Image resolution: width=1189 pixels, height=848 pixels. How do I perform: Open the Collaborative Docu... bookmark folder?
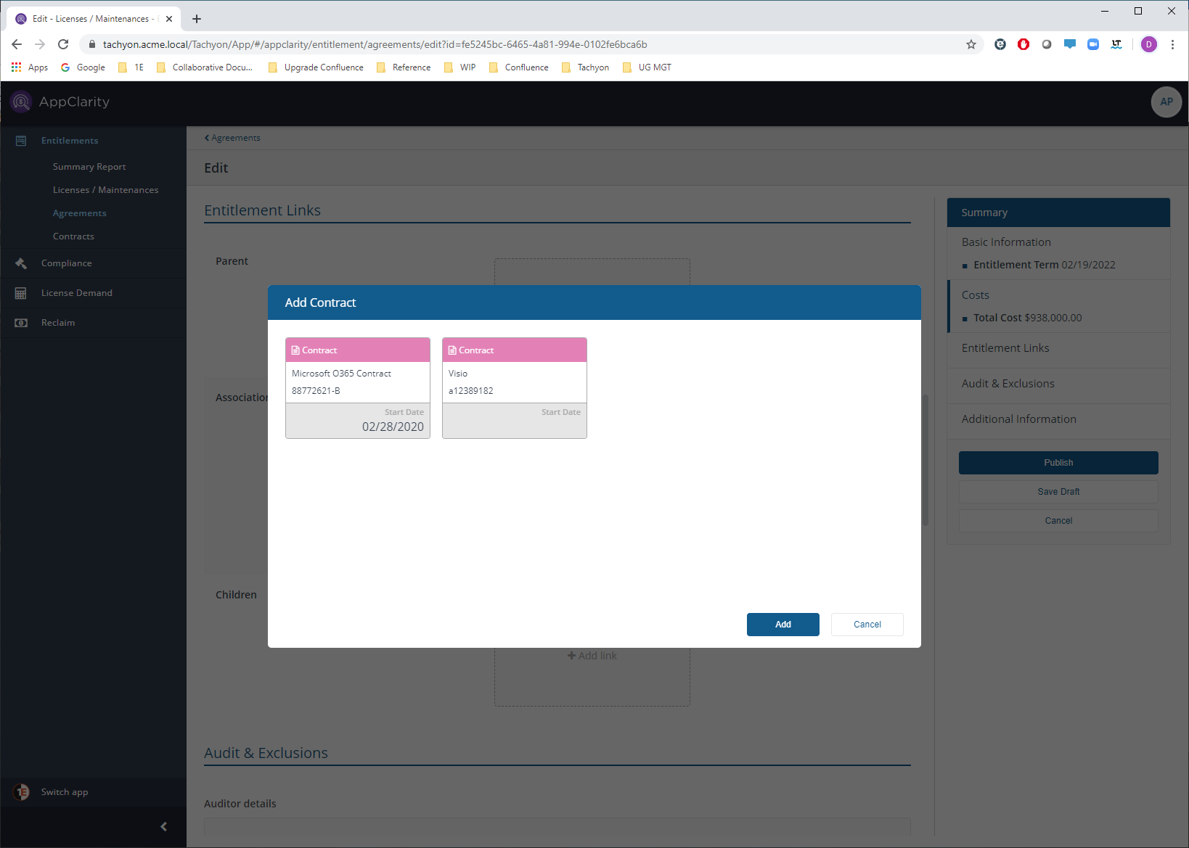tap(205, 67)
